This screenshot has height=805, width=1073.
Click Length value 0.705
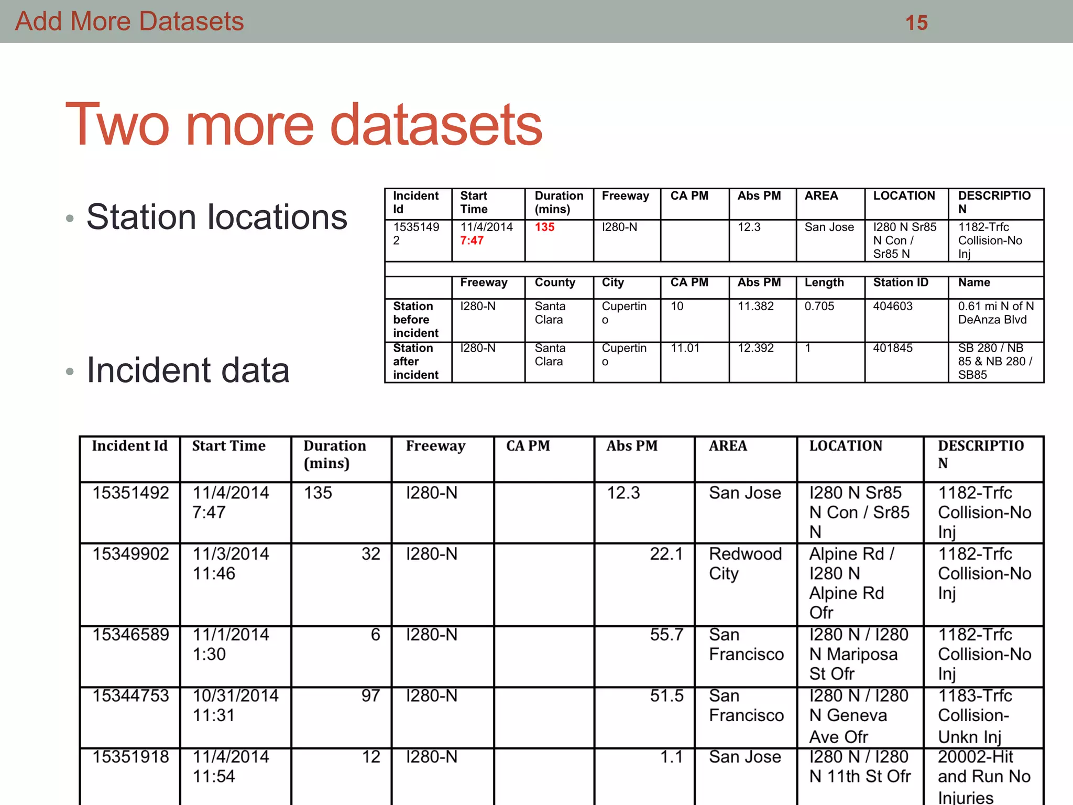819,306
